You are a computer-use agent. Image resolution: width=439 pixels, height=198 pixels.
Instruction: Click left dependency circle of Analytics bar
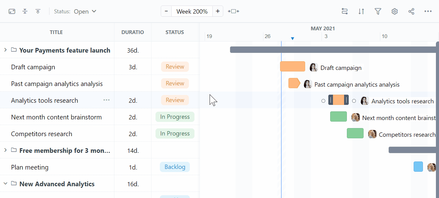coord(323,101)
